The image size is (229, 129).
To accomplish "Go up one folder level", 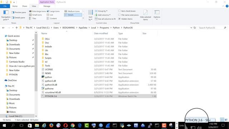I will coord(16,28).
